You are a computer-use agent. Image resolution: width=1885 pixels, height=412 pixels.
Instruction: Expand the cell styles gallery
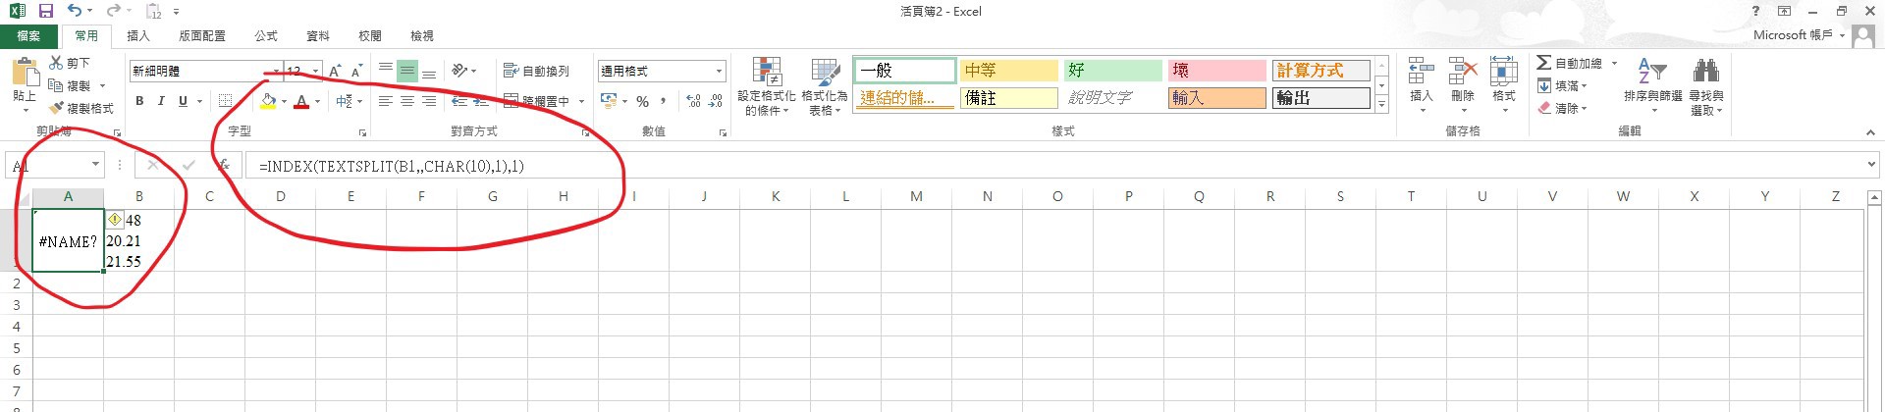(1381, 105)
